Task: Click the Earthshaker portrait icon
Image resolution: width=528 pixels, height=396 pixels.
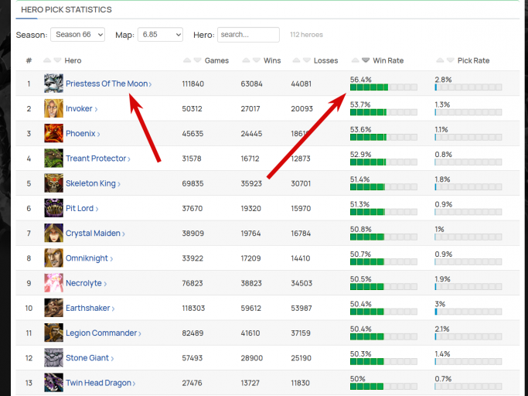Action: click(53, 308)
